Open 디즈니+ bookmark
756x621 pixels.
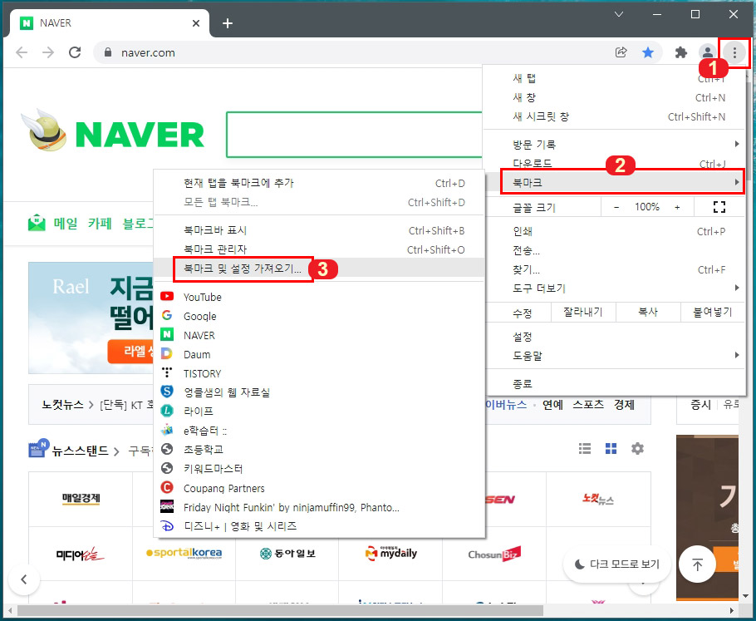point(318,526)
